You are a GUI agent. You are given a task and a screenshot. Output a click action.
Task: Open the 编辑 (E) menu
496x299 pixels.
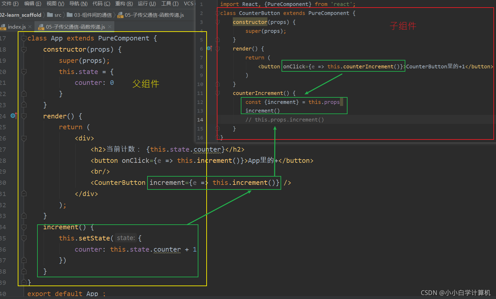pyautogui.click(x=33, y=4)
